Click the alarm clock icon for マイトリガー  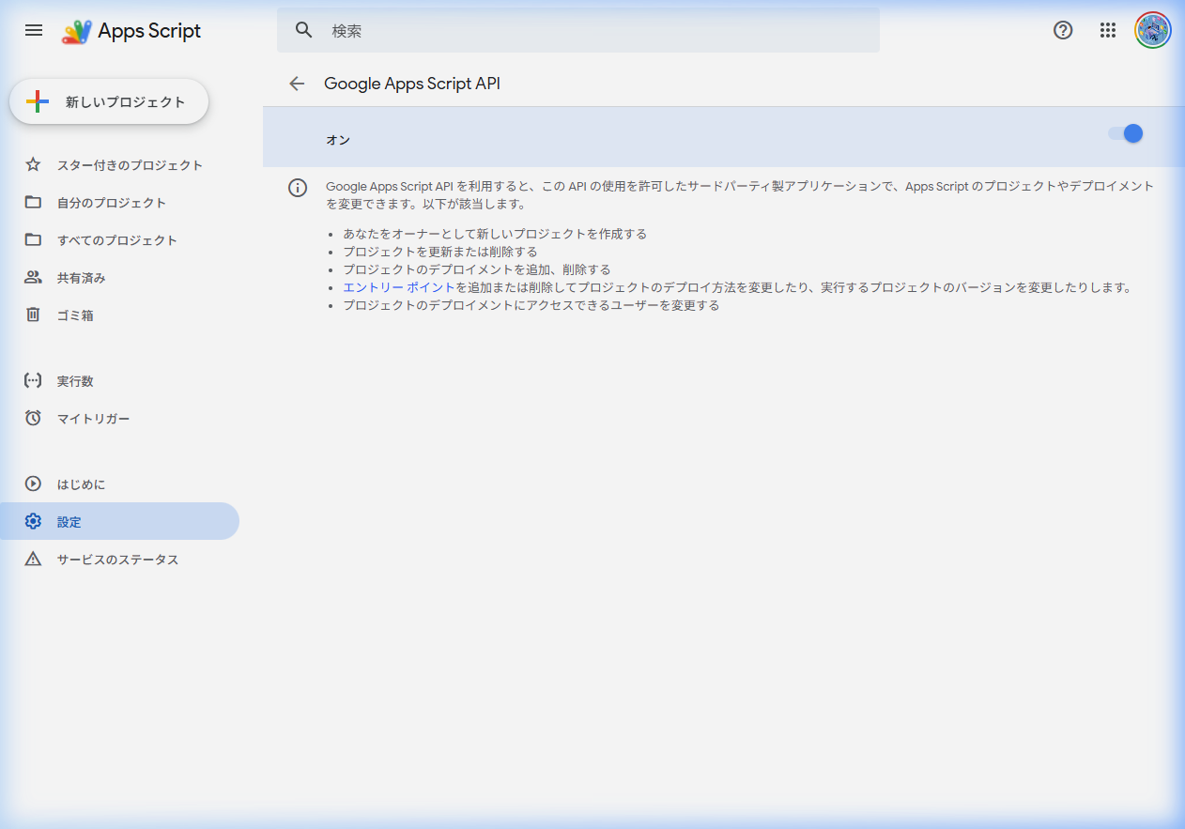(x=33, y=419)
